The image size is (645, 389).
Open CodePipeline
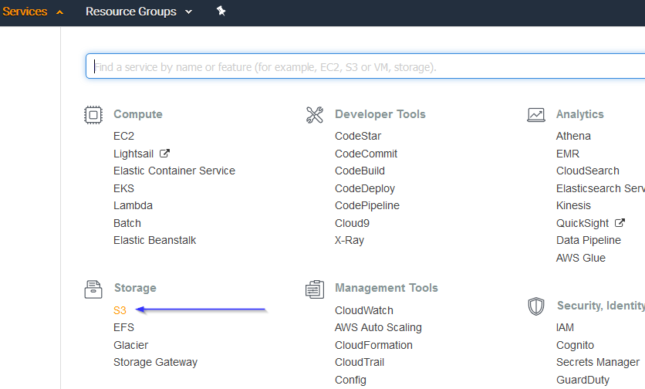367,205
